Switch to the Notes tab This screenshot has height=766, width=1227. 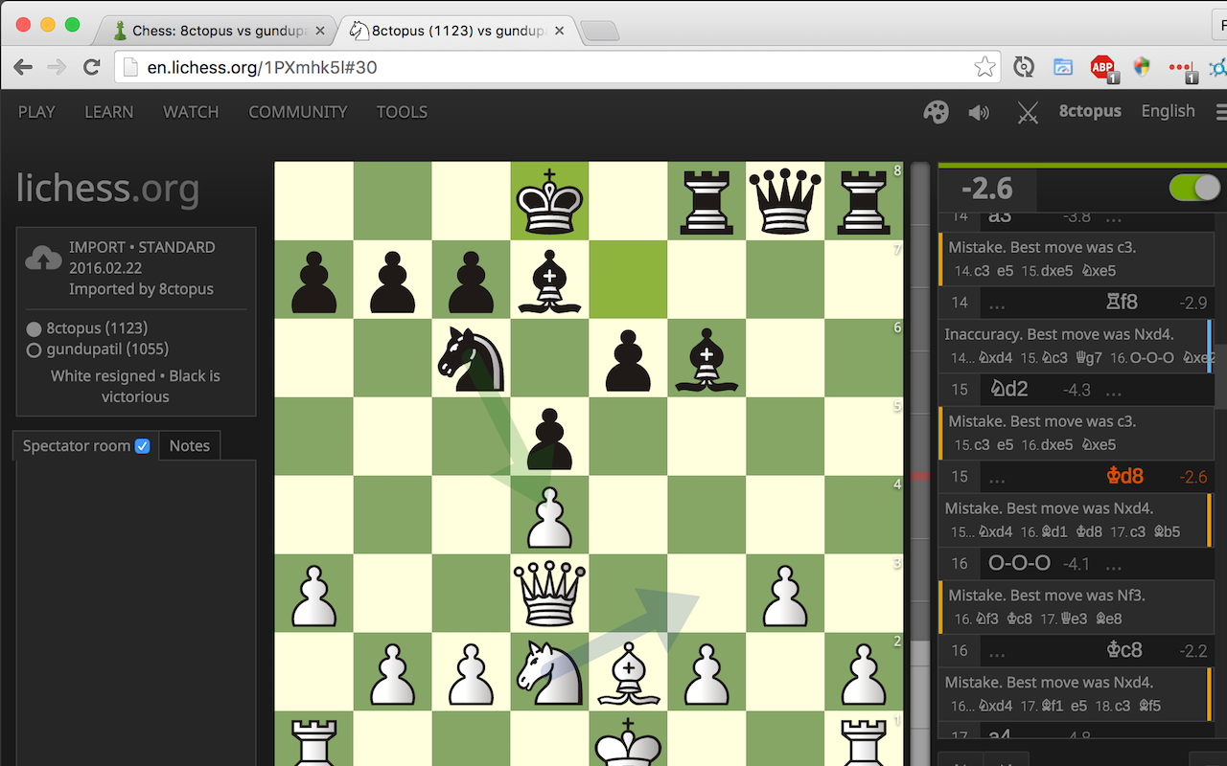pyautogui.click(x=189, y=445)
